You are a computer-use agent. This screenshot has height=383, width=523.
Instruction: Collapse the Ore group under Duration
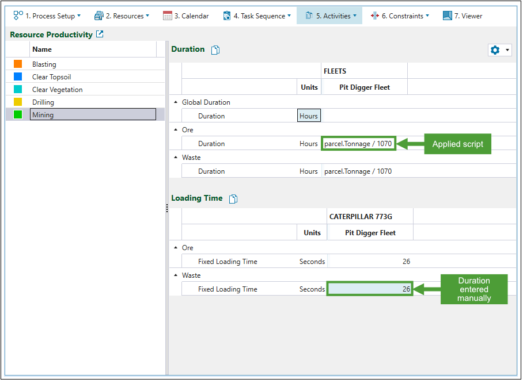(x=176, y=130)
